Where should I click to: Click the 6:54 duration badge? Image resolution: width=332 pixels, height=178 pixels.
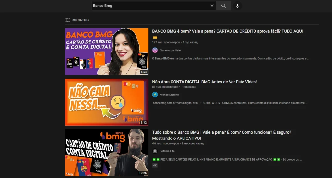144,72
